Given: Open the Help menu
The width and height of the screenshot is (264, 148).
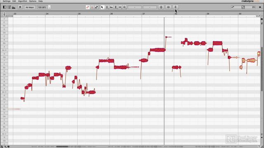Looking at the screenshot, I should (40, 1).
